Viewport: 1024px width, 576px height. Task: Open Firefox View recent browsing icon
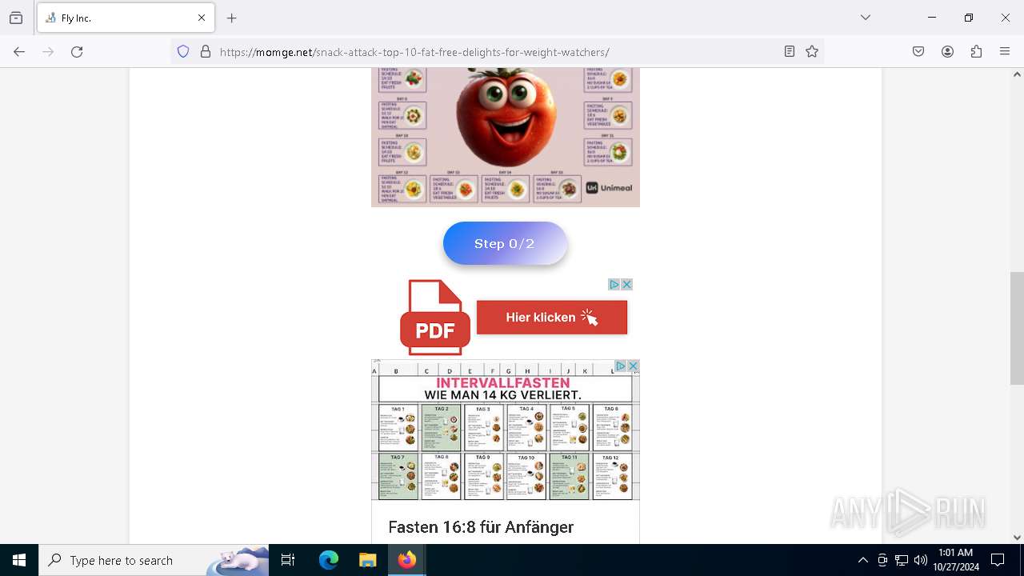click(16, 18)
